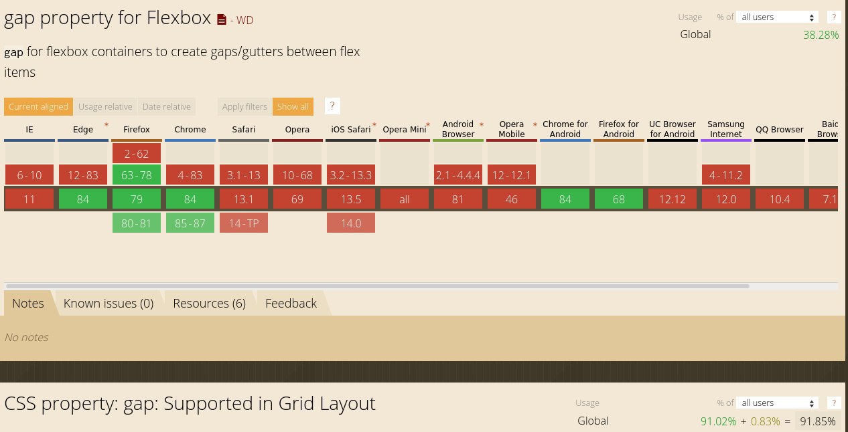
Task: Open the filter help question mark button
Action: point(332,106)
